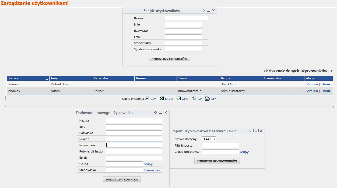Open the Nazwa domeny dropdown

pos(209,139)
